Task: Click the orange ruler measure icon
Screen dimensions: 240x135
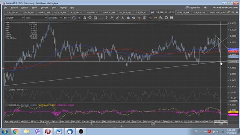Action: tap(155, 18)
